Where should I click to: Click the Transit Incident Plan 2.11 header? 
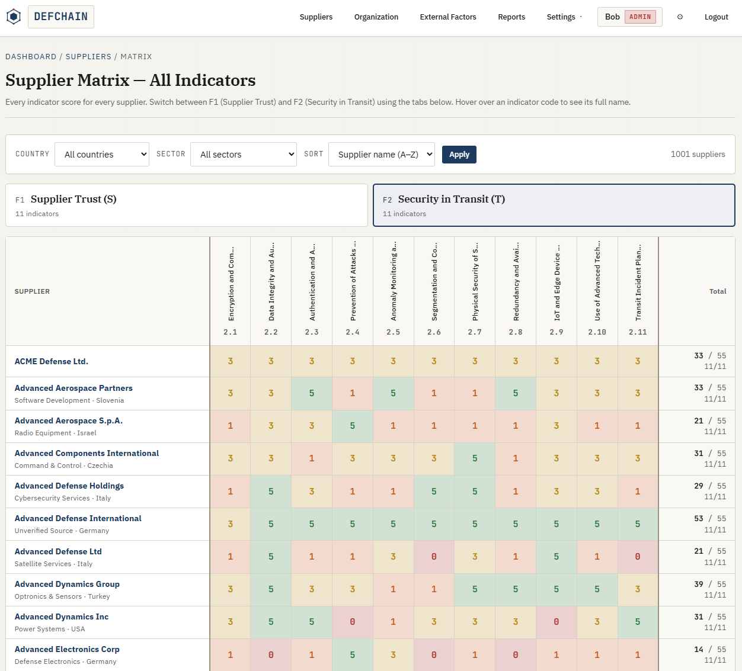tap(638, 291)
